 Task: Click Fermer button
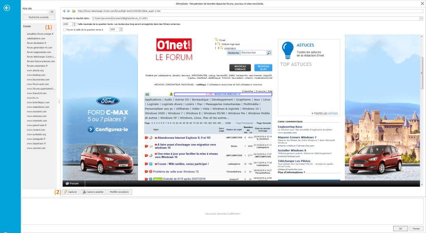tap(416, 229)
